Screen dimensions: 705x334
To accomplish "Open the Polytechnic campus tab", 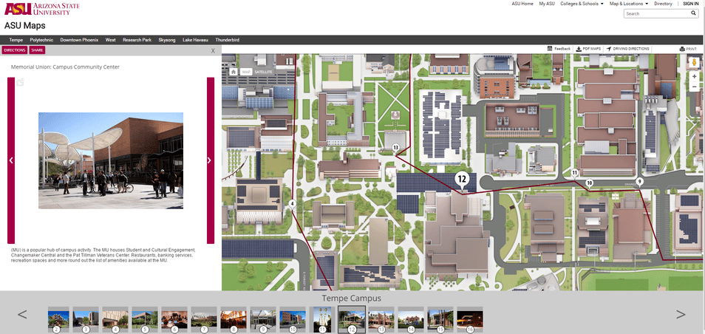I will [41, 40].
